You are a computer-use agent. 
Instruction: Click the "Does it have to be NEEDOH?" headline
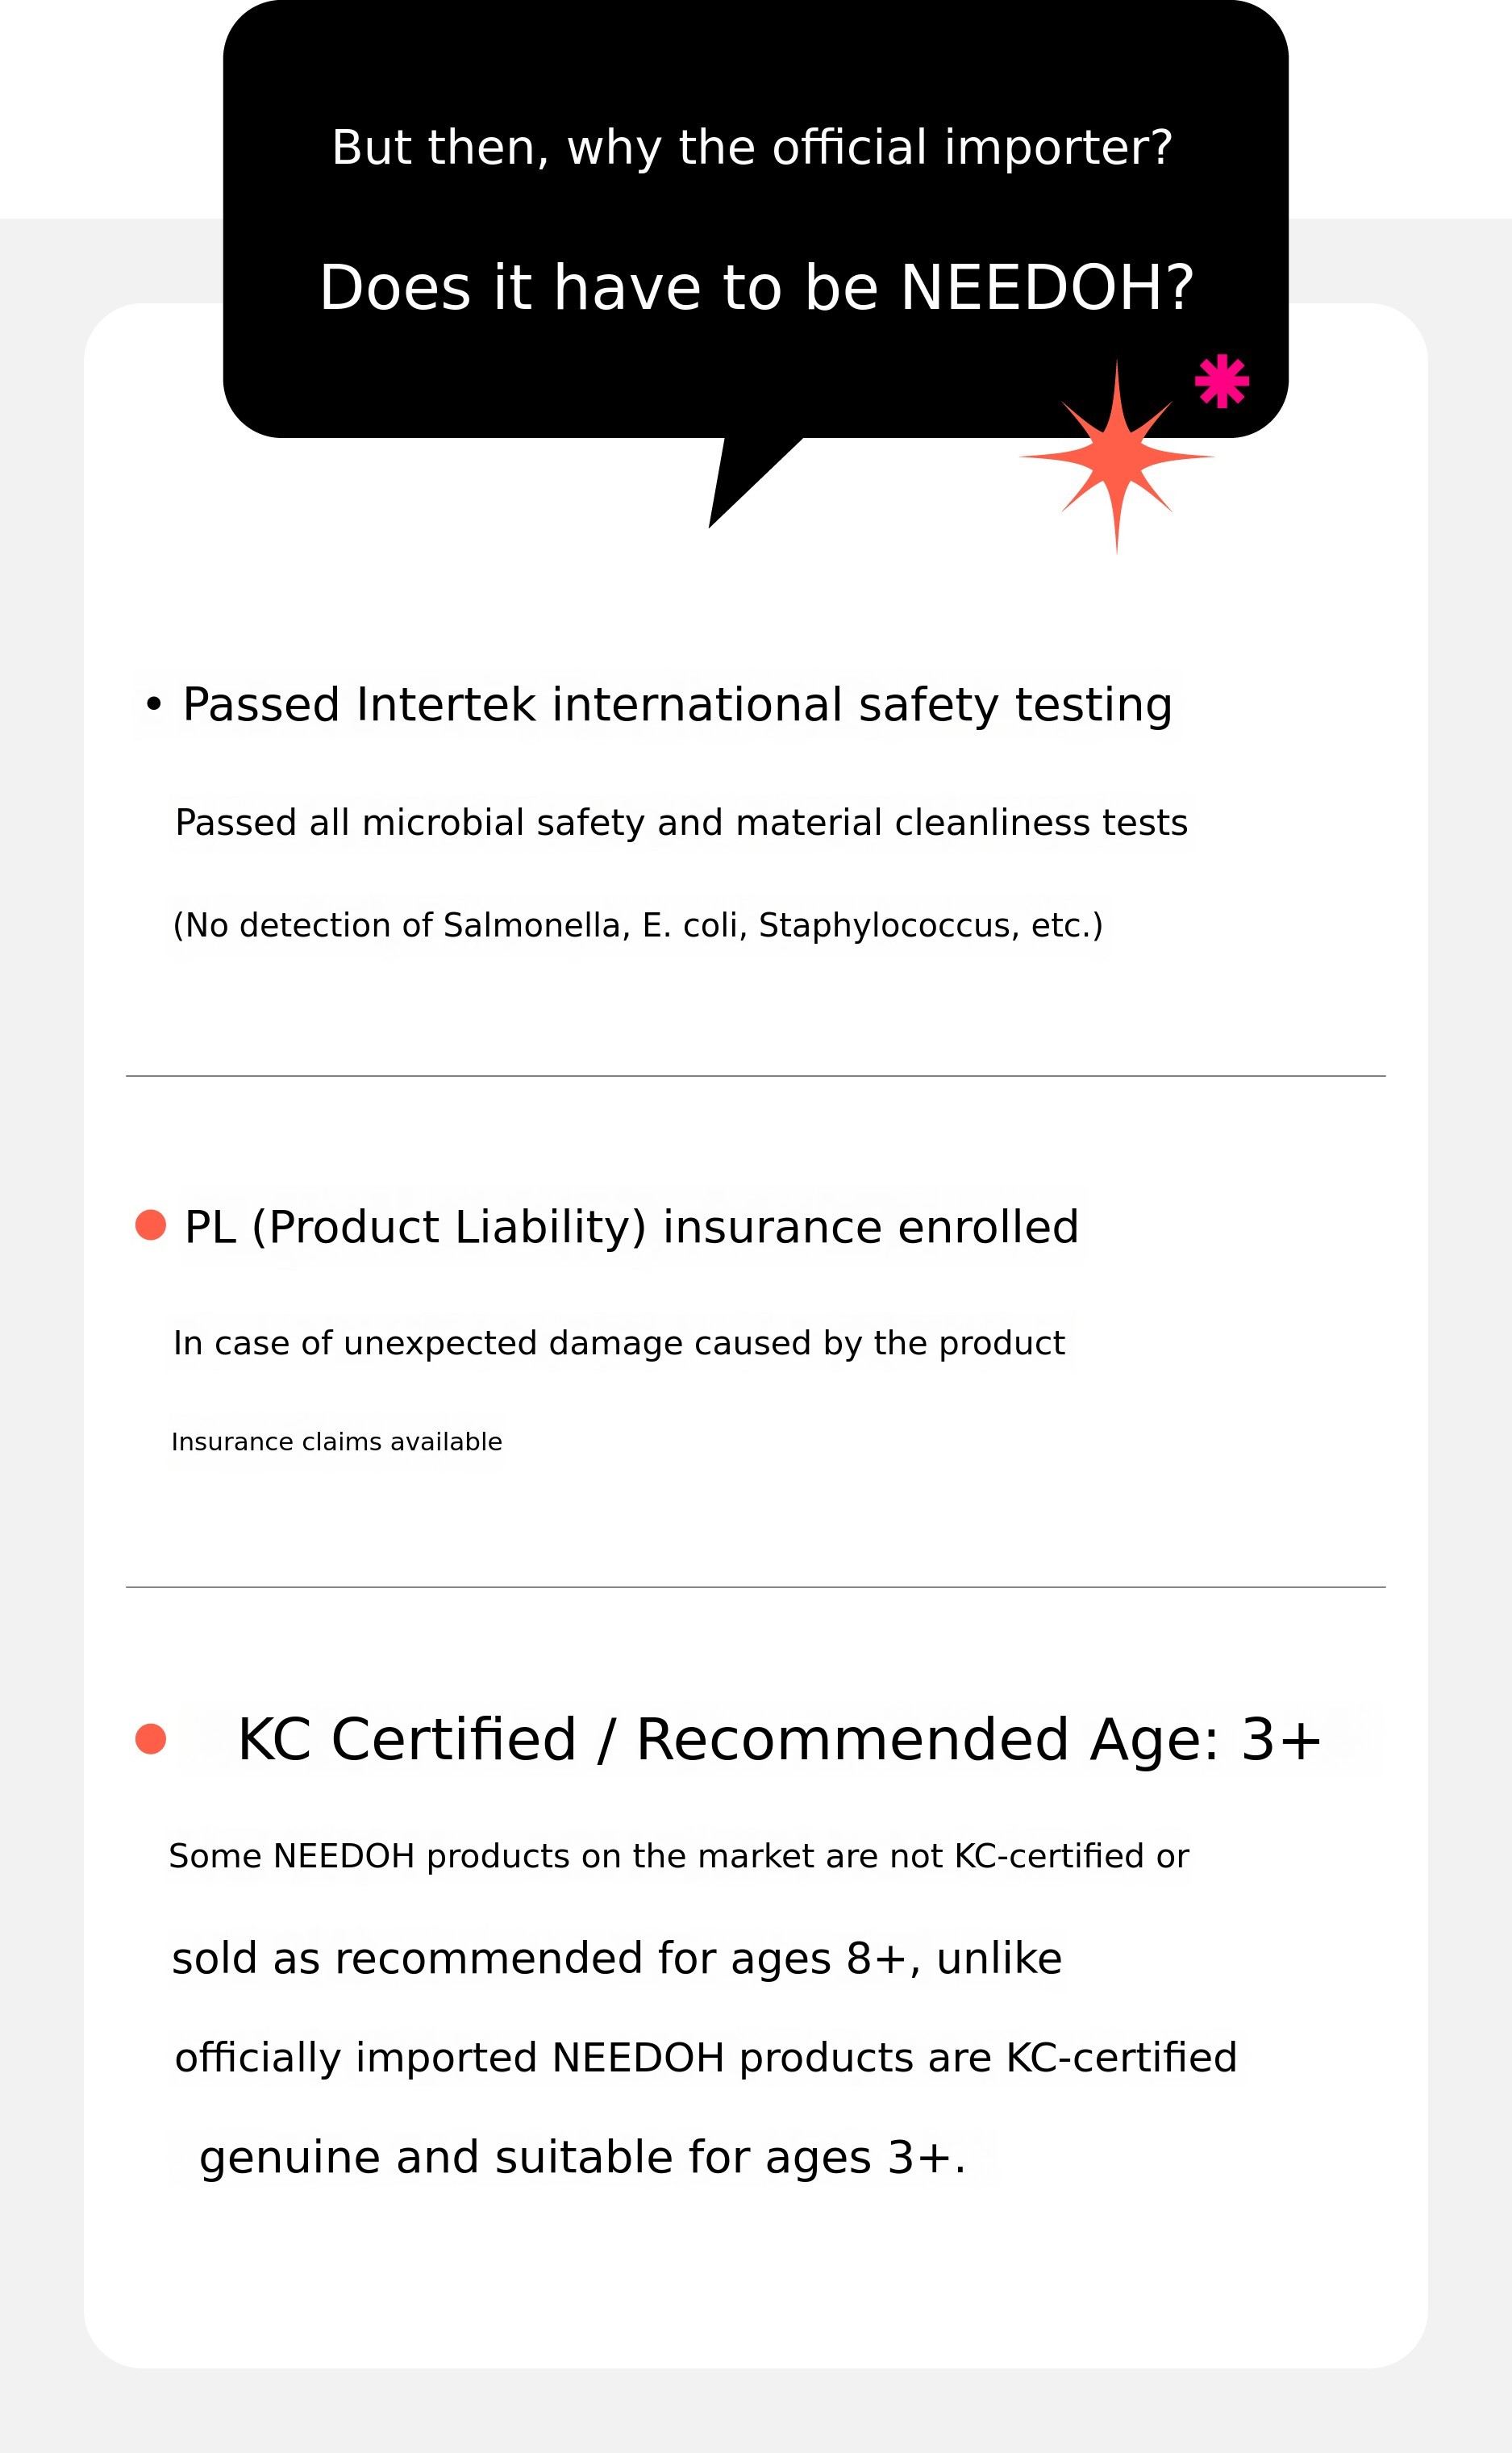click(x=756, y=287)
